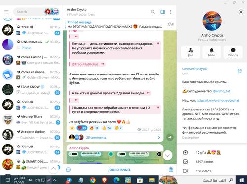Image resolution: width=247 pixels, height=184 pixels.
Task: Open @TradePilotRobot mention
Action: 85,64
